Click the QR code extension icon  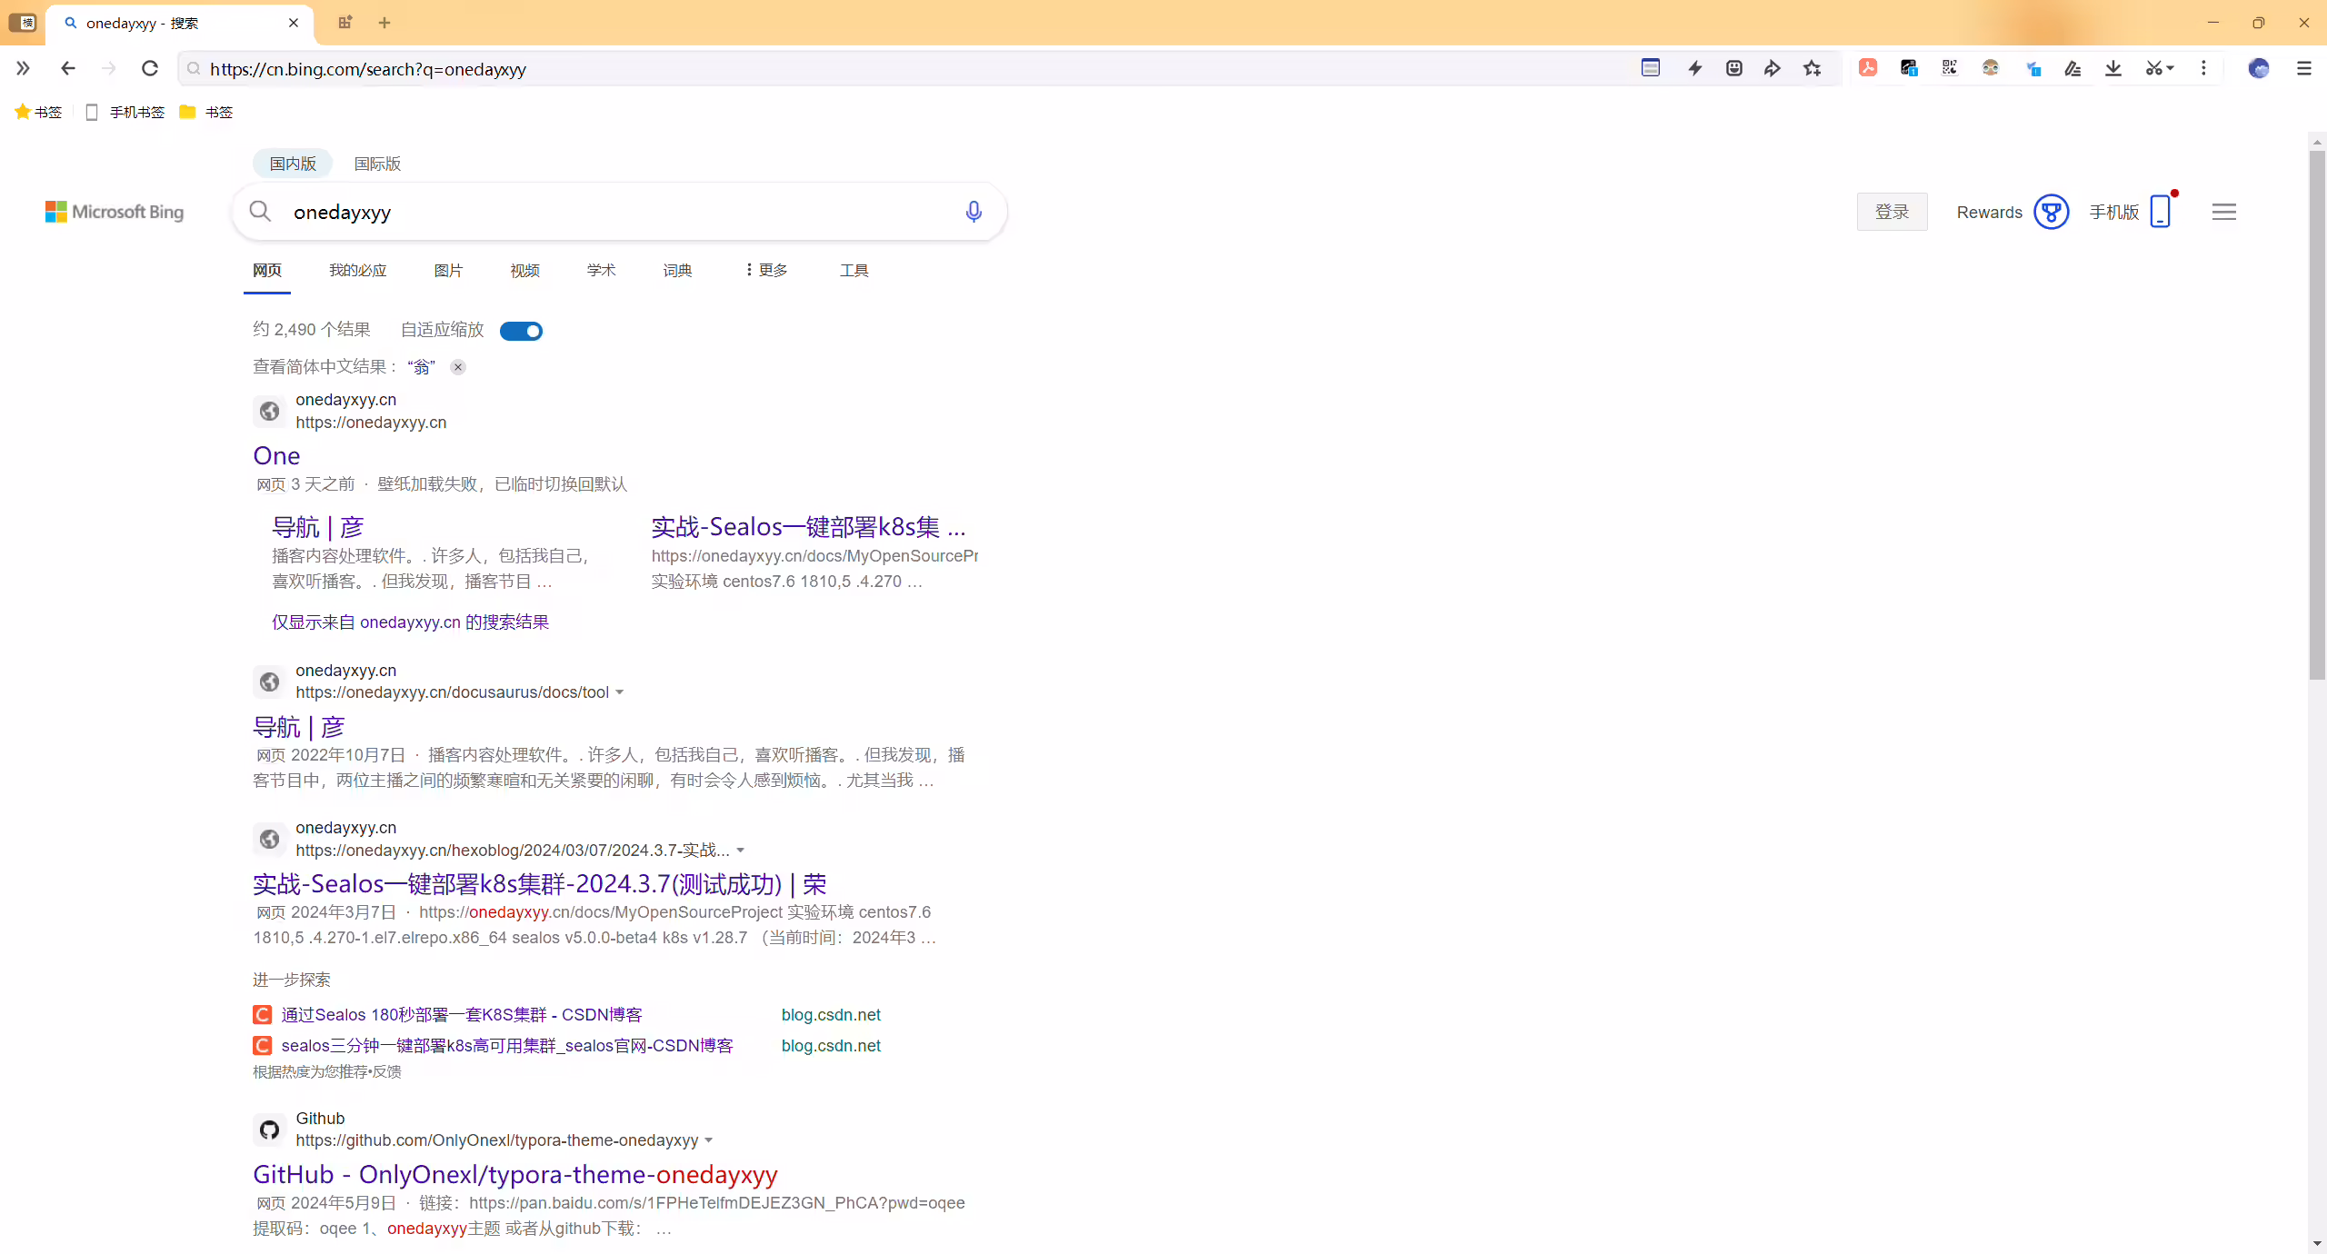coord(1950,67)
